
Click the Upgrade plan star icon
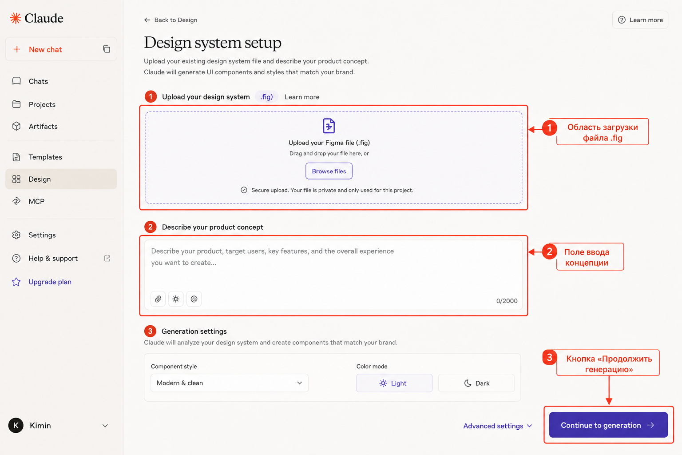tap(16, 282)
